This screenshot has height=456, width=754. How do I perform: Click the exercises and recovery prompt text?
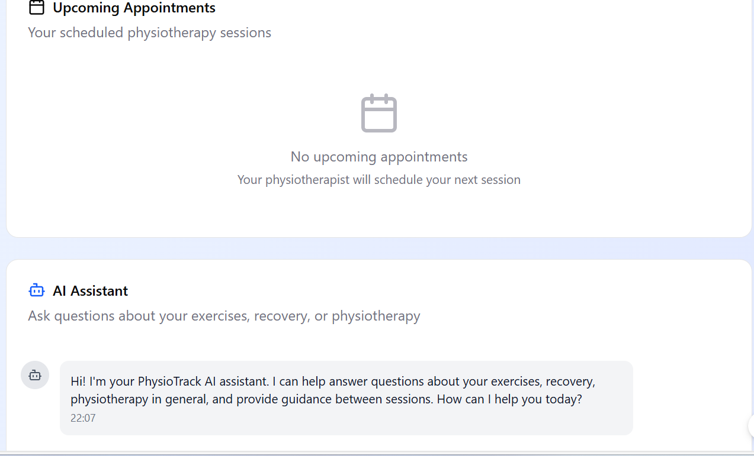coord(224,315)
